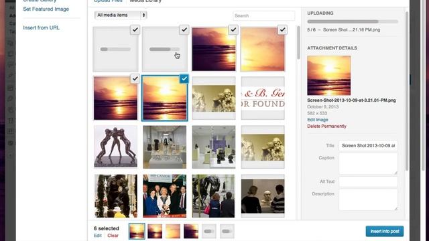Click Clear link to clear selection
429x241 pixels.
point(113,236)
